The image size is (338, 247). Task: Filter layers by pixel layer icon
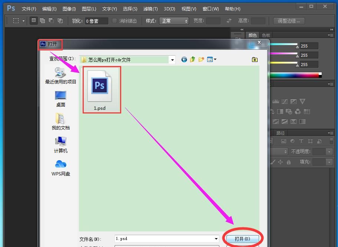tap(284, 141)
